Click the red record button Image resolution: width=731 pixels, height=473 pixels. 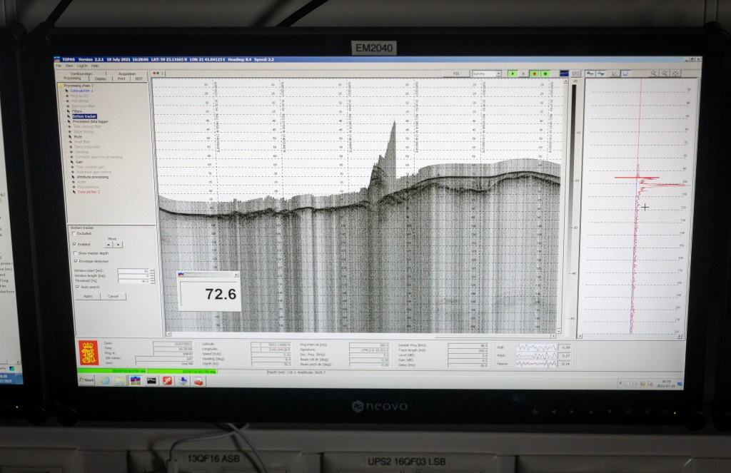533,73
